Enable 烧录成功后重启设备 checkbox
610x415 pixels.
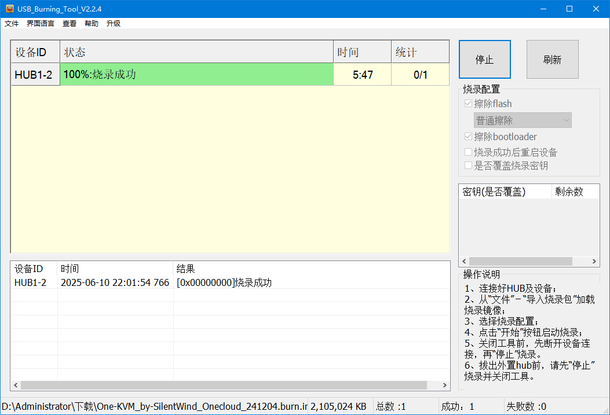[469, 152]
